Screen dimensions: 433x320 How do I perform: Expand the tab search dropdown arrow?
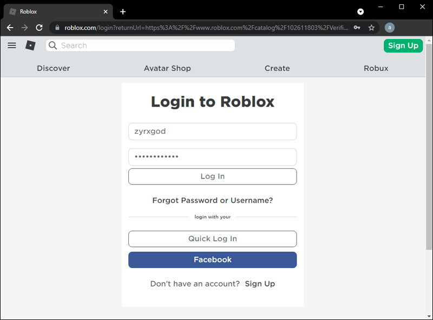[360, 11]
